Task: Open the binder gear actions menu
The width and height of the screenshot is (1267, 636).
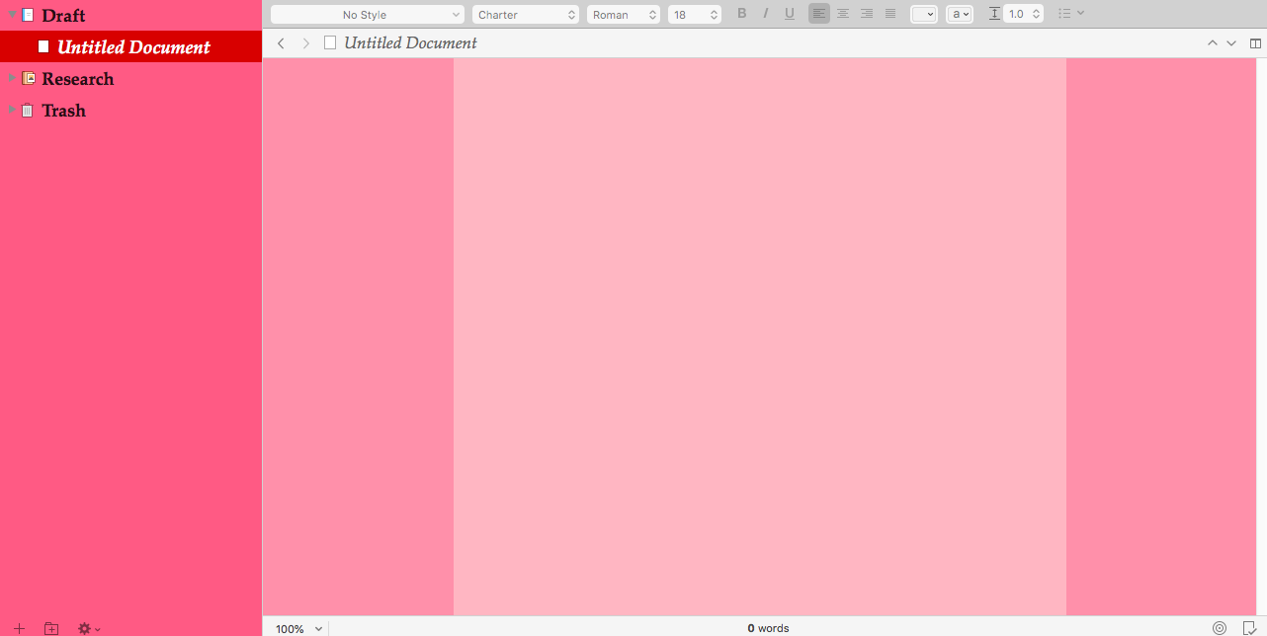Action: point(89,628)
